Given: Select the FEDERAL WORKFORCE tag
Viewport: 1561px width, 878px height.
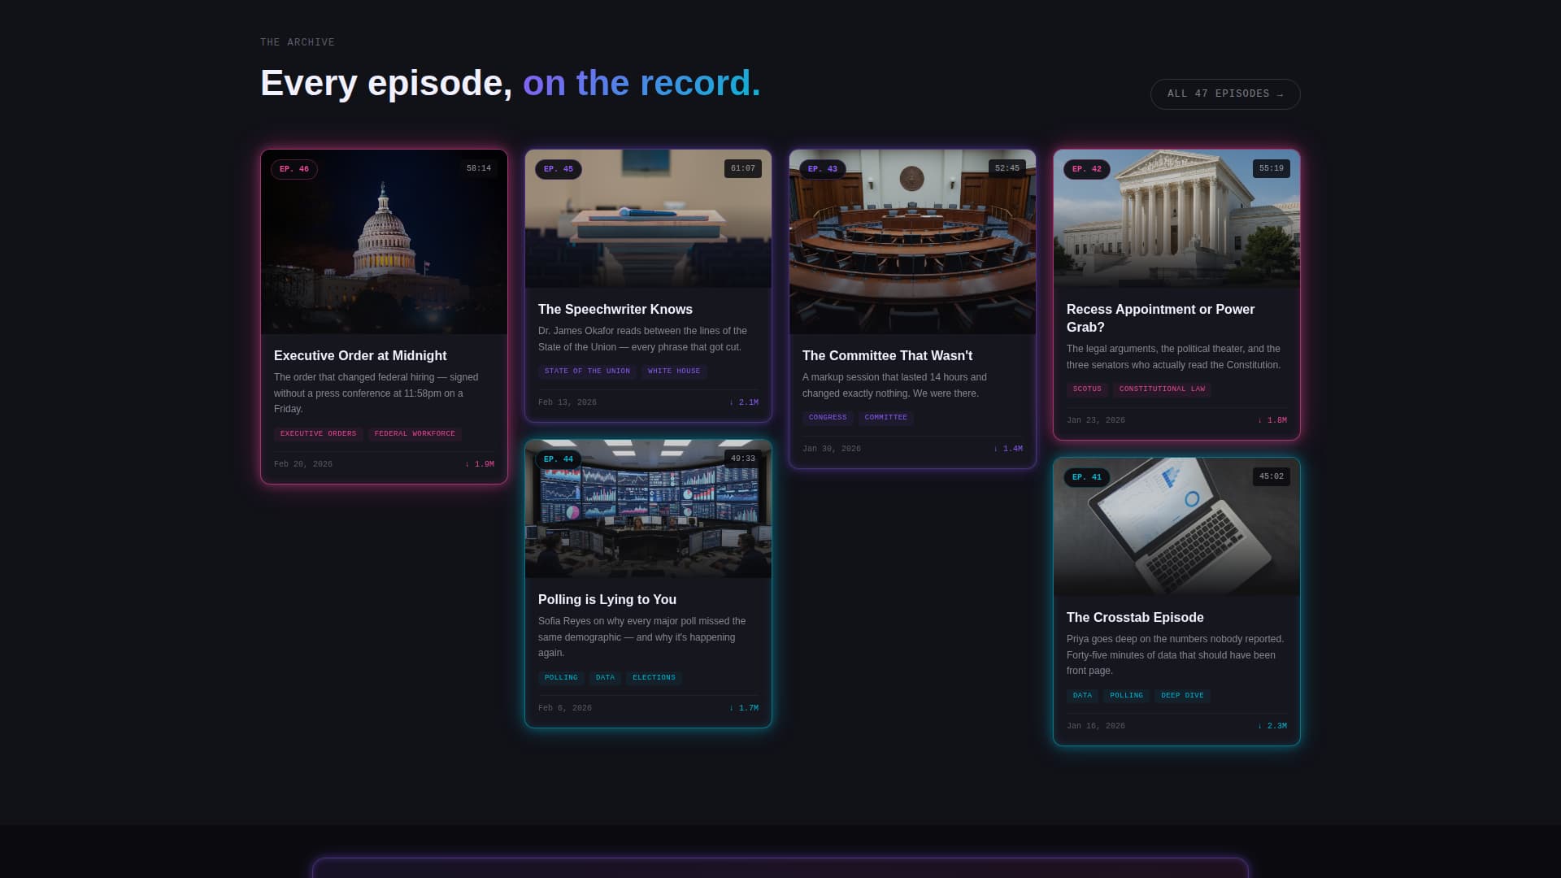Looking at the screenshot, I should coord(414,433).
